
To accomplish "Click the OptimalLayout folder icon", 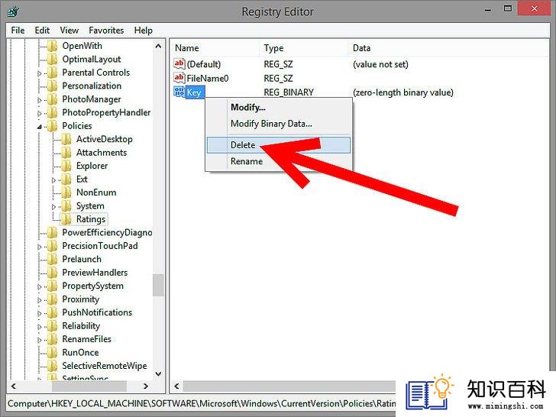I will coord(53,60).
